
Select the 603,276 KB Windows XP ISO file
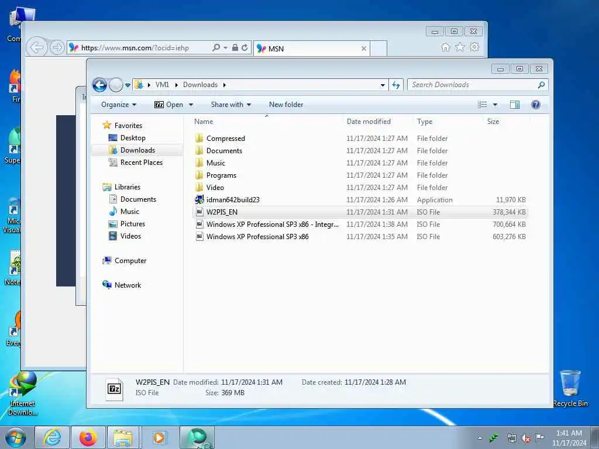[360, 236]
